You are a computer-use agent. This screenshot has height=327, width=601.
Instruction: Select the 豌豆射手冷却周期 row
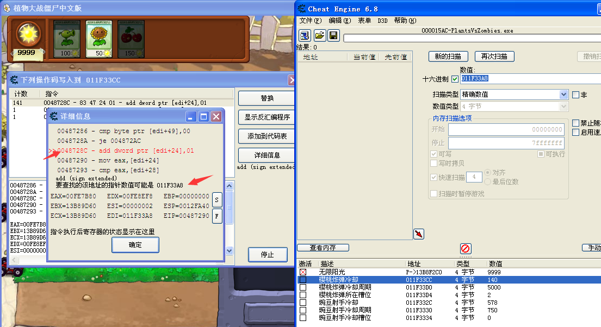pos(449,310)
